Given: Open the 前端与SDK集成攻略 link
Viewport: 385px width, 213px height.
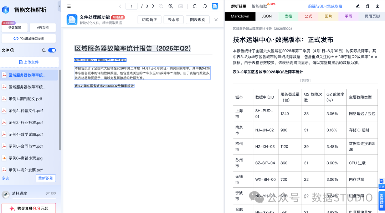Looking at the screenshot, I should coord(325,6).
